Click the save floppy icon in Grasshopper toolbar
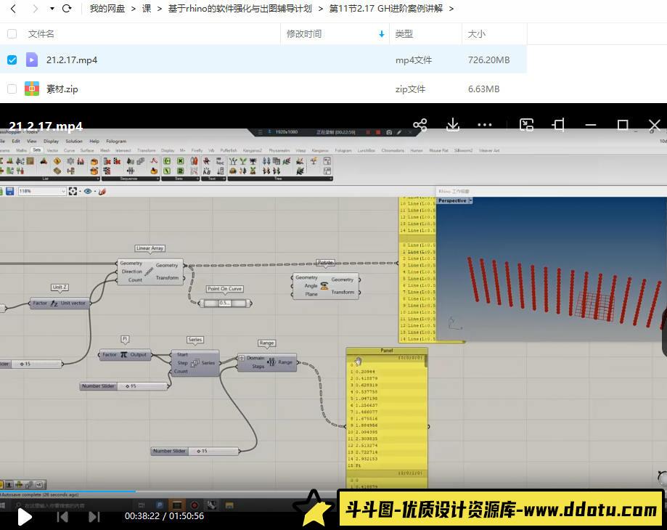The image size is (667, 530). click(x=9, y=192)
